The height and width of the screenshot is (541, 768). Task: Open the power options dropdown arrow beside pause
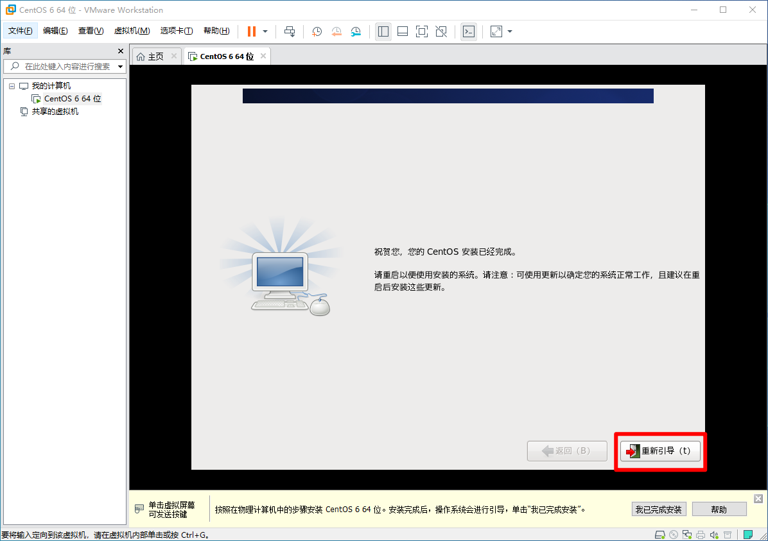point(265,31)
